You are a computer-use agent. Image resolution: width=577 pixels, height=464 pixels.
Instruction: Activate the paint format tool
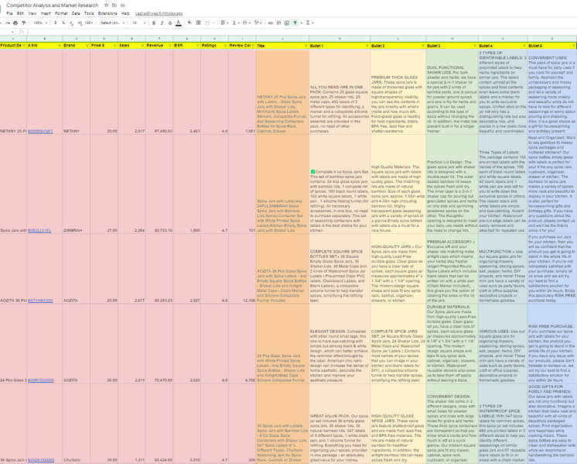(24, 22)
